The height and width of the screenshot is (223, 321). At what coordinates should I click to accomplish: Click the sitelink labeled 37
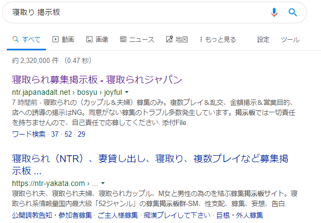point(55,134)
